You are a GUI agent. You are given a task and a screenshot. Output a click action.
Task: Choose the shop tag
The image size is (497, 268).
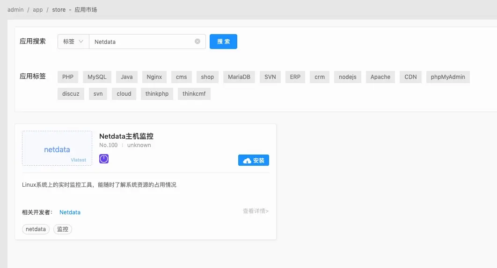[207, 77]
